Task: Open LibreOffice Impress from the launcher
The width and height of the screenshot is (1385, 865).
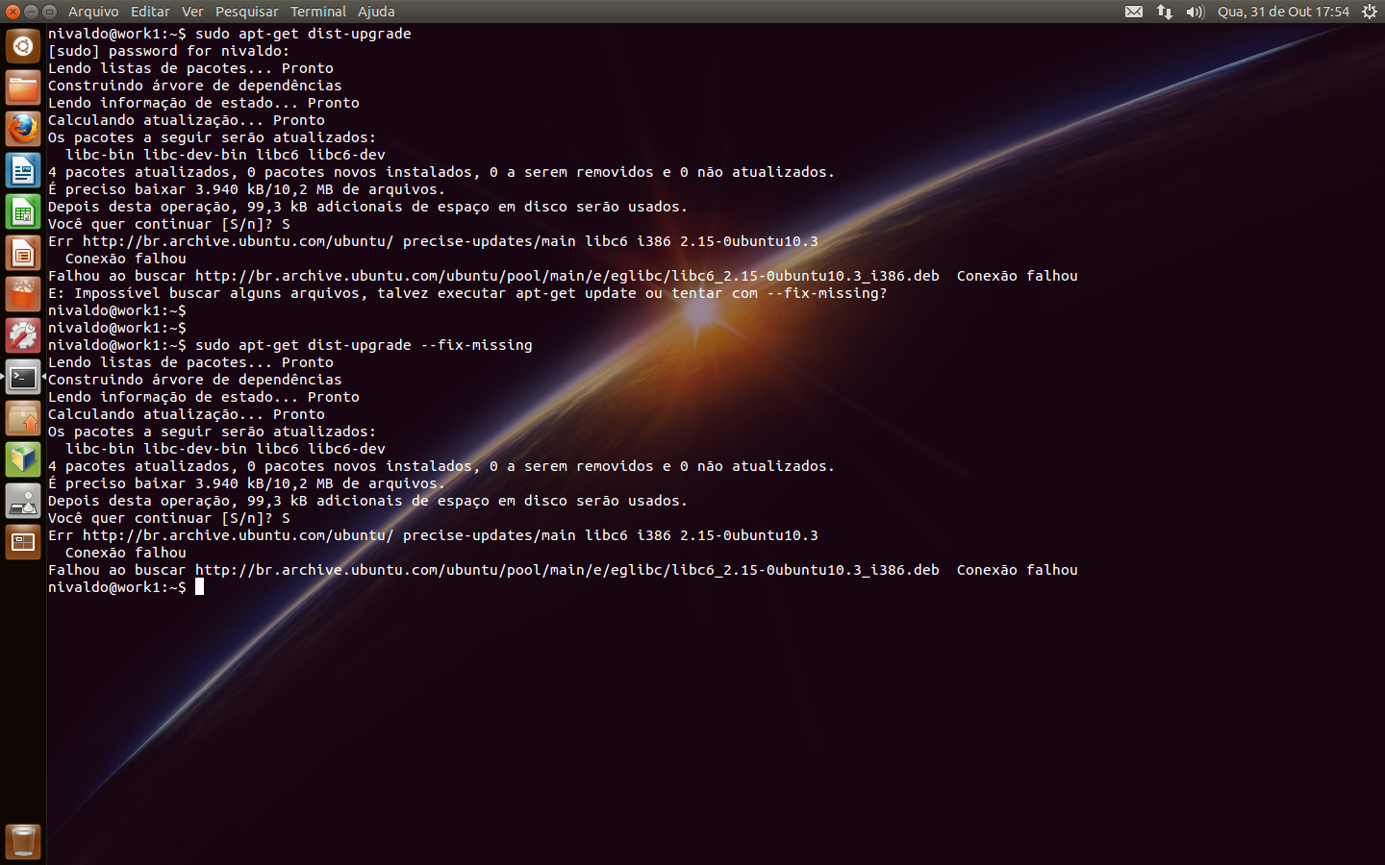Action: point(23,253)
